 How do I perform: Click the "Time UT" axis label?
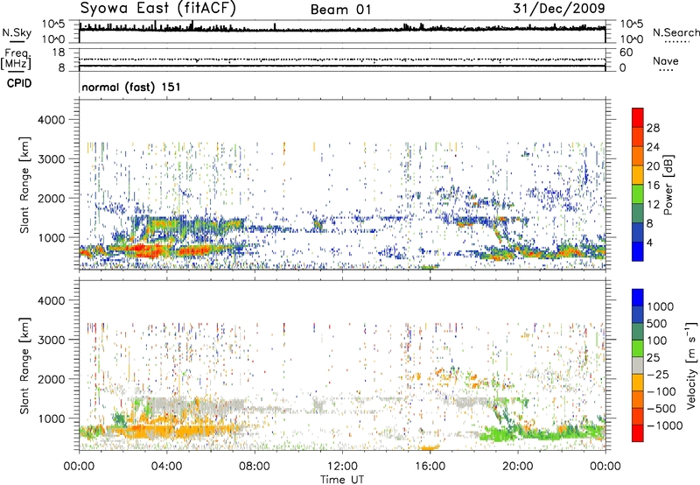click(342, 480)
